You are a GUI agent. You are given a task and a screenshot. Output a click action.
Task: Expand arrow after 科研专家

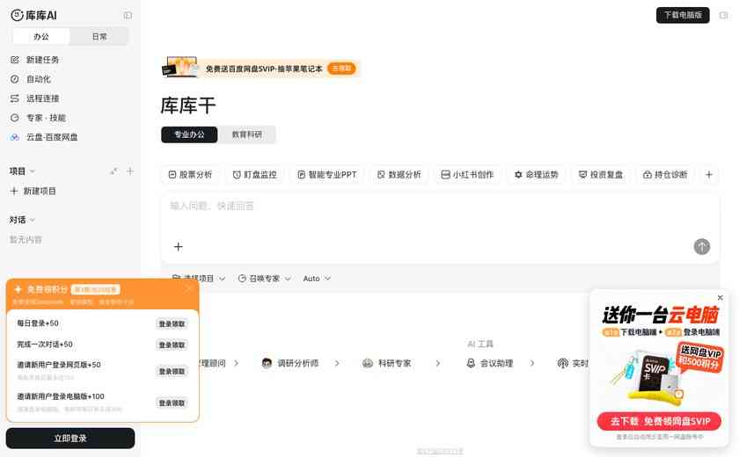click(x=438, y=363)
